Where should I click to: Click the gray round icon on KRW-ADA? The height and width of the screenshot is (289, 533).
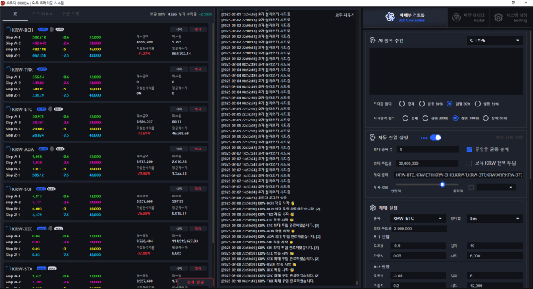(52, 149)
